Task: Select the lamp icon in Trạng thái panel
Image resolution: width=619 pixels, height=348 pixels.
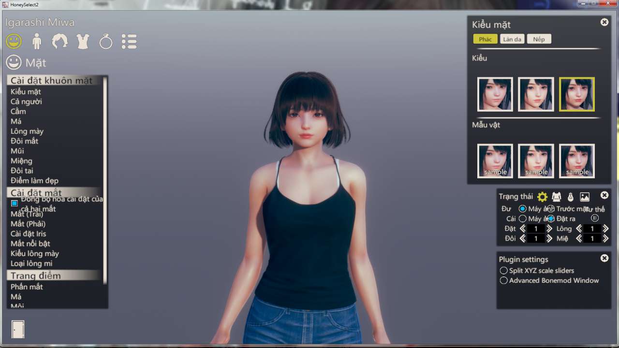Action: [x=570, y=197]
